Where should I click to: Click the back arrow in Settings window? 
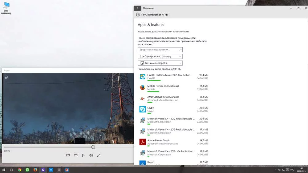tap(138, 8)
